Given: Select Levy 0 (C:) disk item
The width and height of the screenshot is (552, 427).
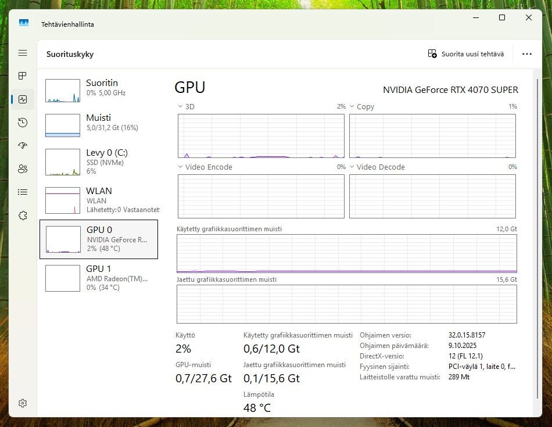Looking at the screenshot, I should 99,162.
